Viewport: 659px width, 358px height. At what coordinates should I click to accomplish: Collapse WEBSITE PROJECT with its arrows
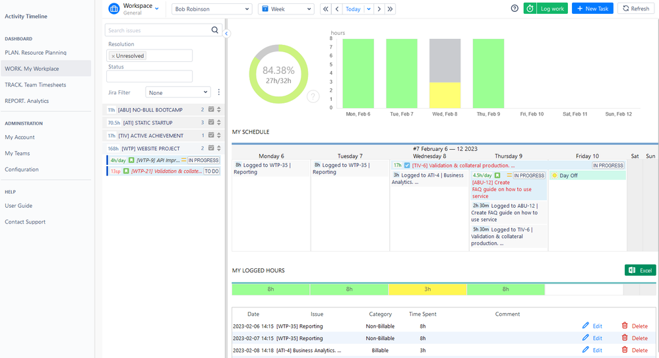pos(219,148)
